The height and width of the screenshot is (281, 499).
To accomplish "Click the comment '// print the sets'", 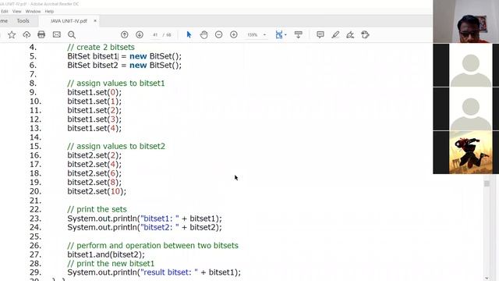I will click(97, 209).
